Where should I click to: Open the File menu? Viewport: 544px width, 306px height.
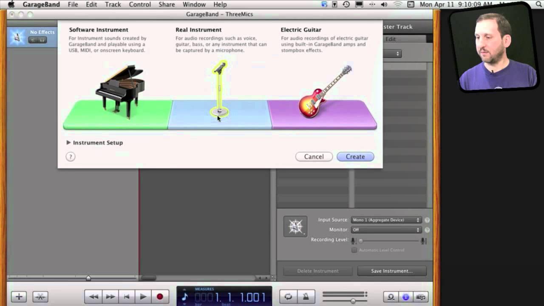click(73, 4)
